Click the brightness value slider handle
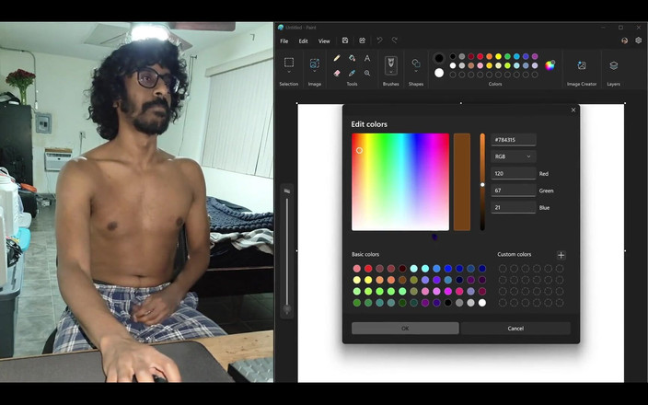 [x=482, y=185]
